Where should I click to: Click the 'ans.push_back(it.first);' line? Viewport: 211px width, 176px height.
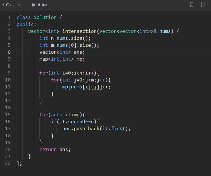[96, 128]
